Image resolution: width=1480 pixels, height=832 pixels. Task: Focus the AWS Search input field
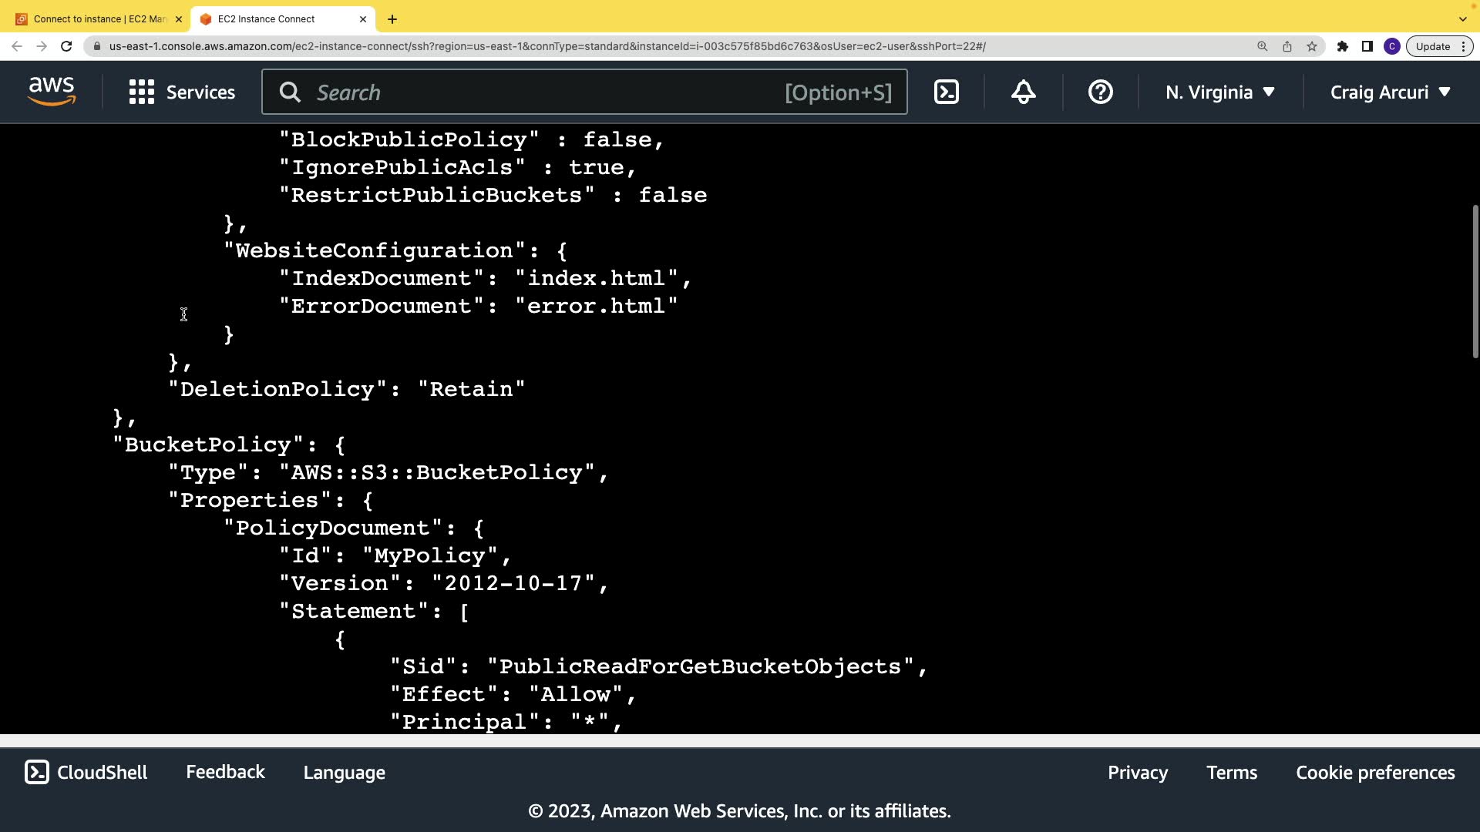click(540, 92)
